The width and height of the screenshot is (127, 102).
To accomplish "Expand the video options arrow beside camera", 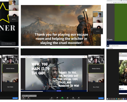I will coord(30,98).
